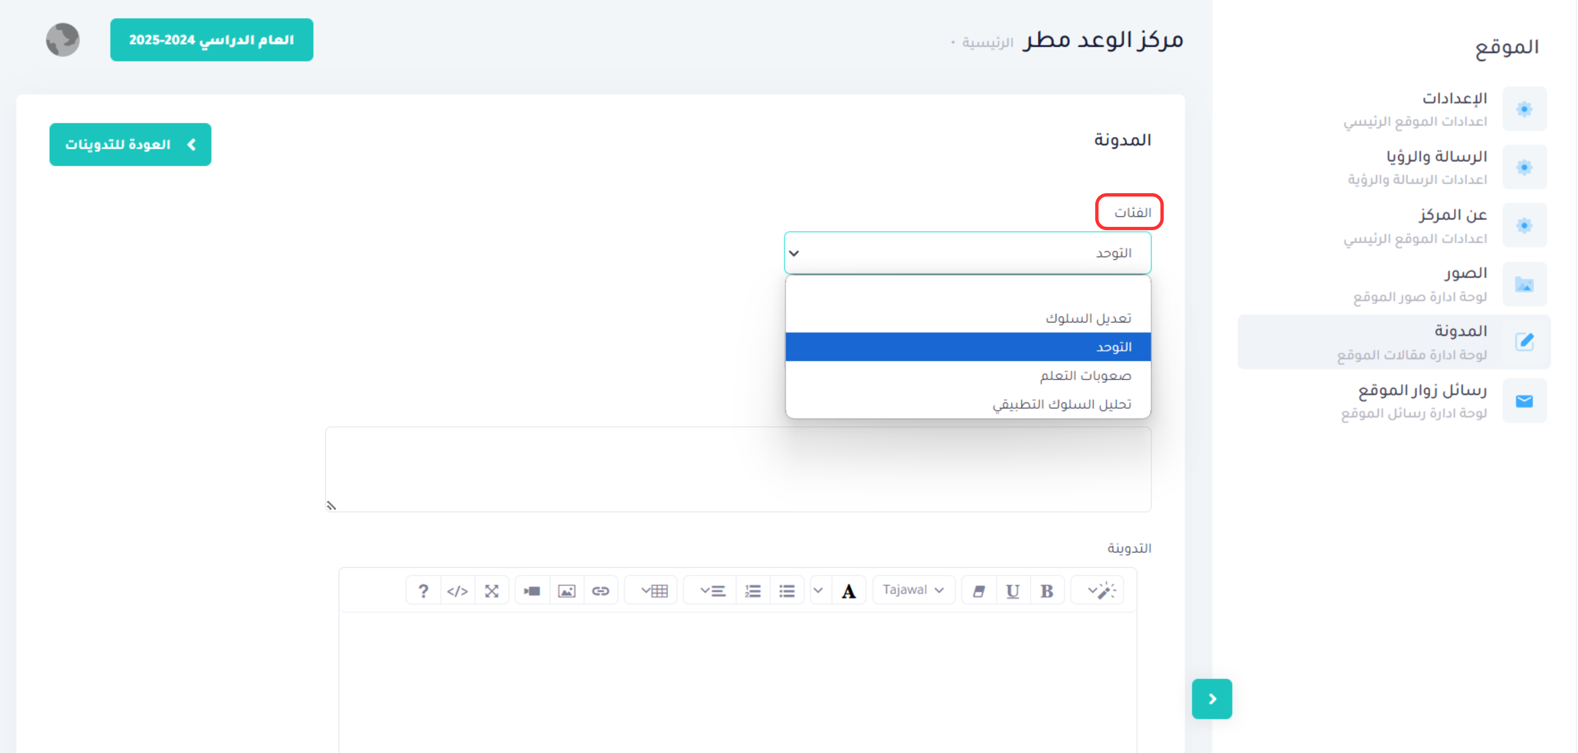
Task: Open عن المركز sidebar item
Action: click(x=1394, y=225)
